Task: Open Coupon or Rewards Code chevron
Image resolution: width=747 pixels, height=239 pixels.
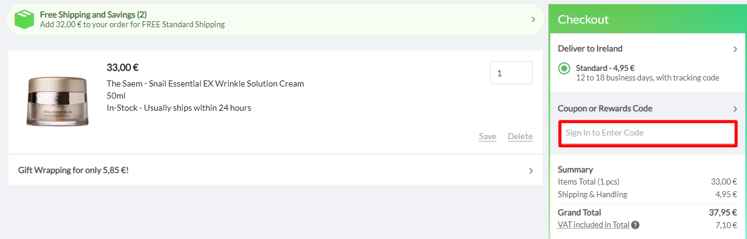Action: [x=735, y=109]
